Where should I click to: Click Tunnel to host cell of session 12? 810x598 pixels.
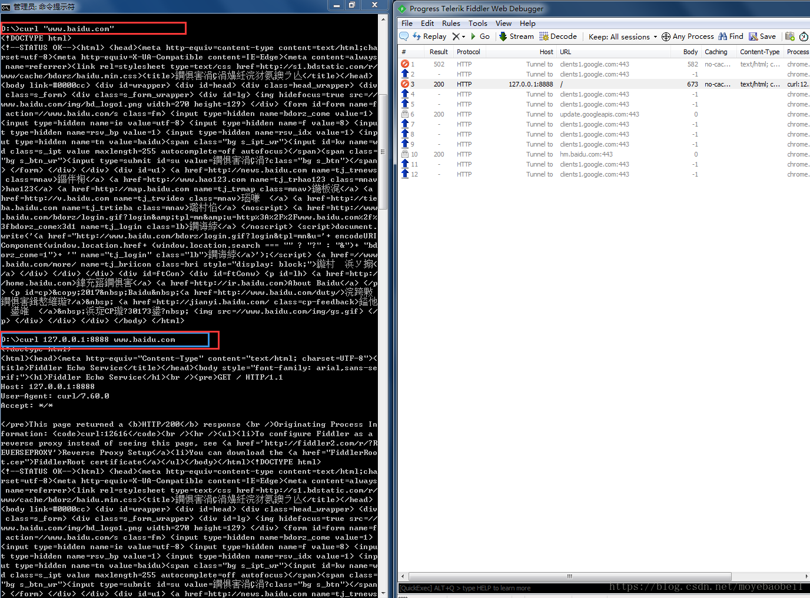click(x=539, y=174)
